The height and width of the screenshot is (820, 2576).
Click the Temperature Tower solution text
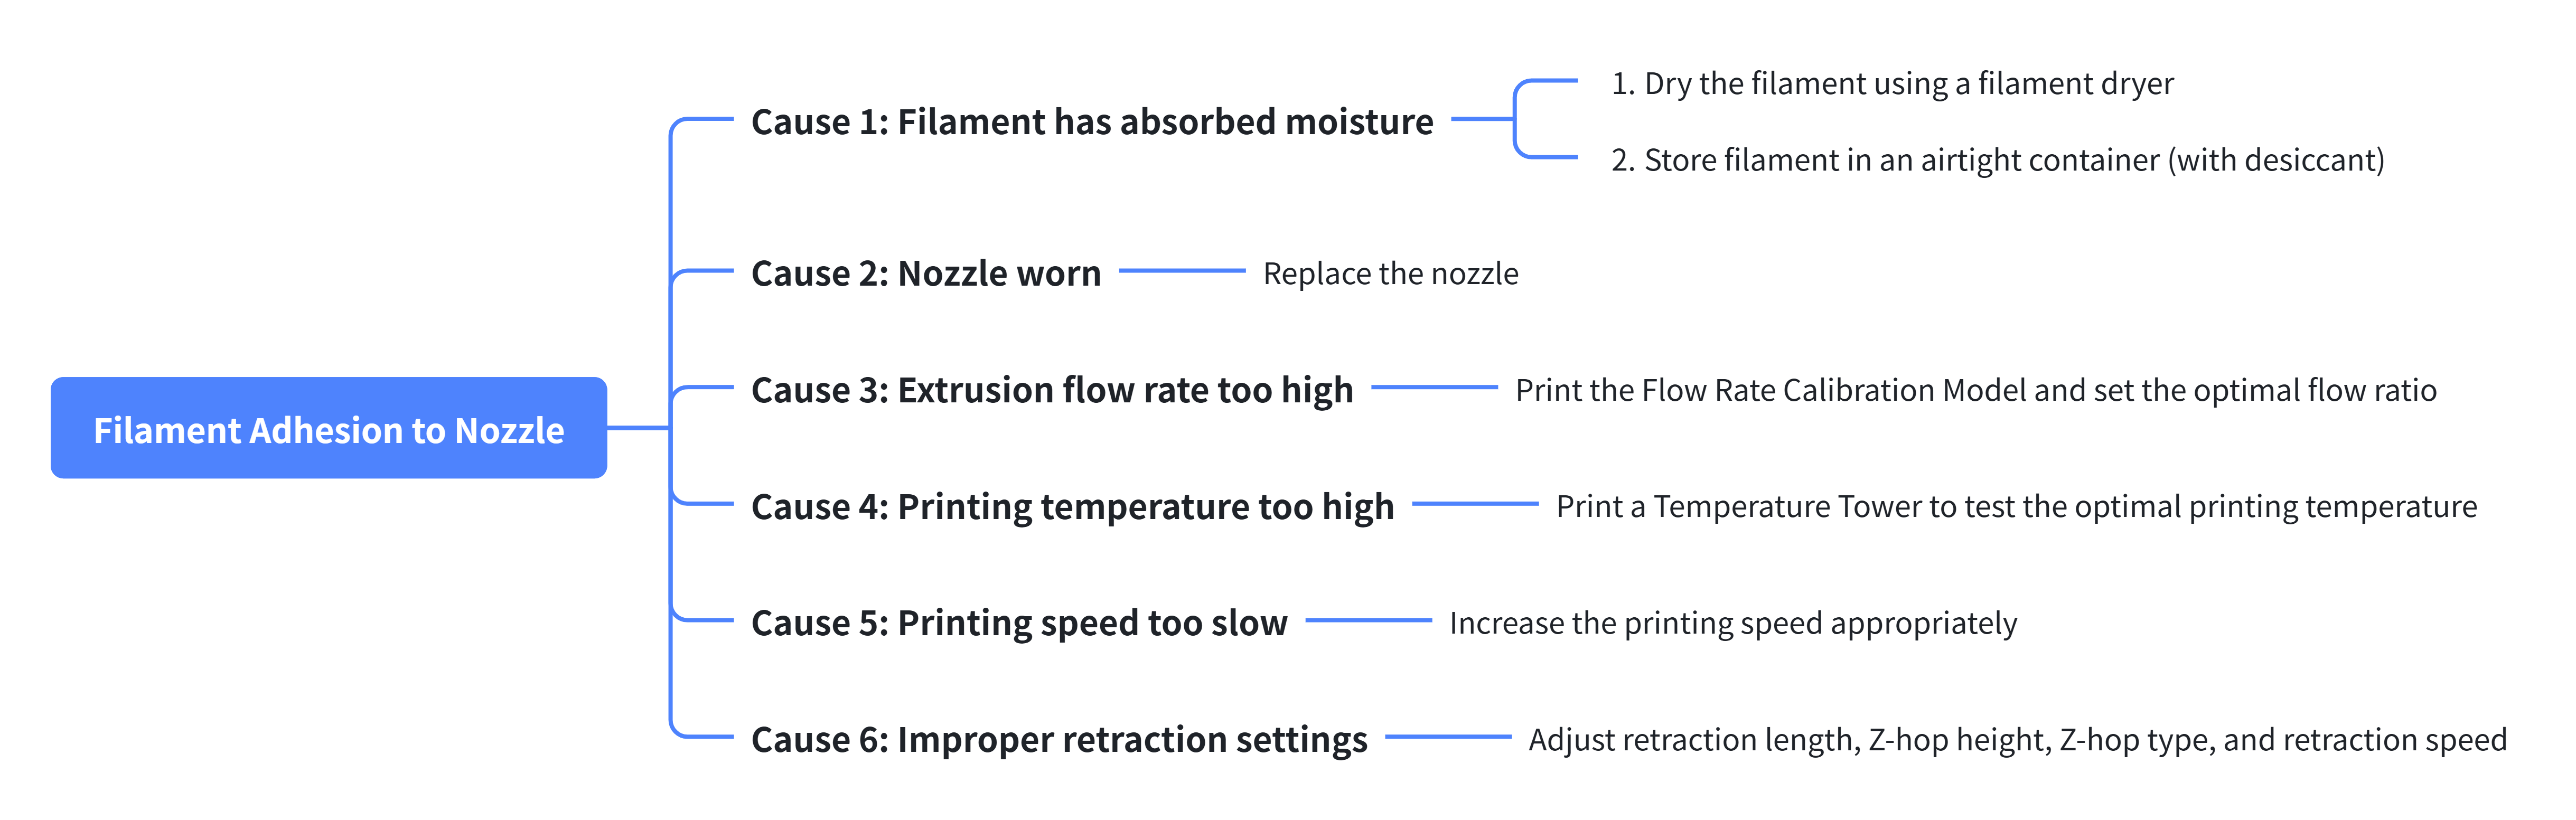coord(2016,506)
